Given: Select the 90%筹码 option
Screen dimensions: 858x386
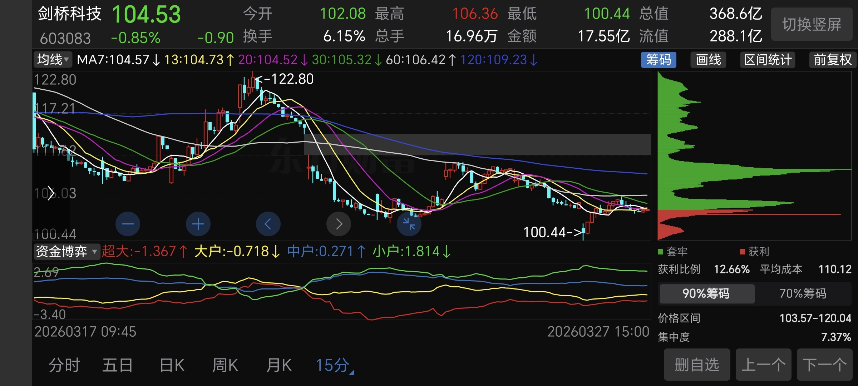Looking at the screenshot, I should point(706,293).
